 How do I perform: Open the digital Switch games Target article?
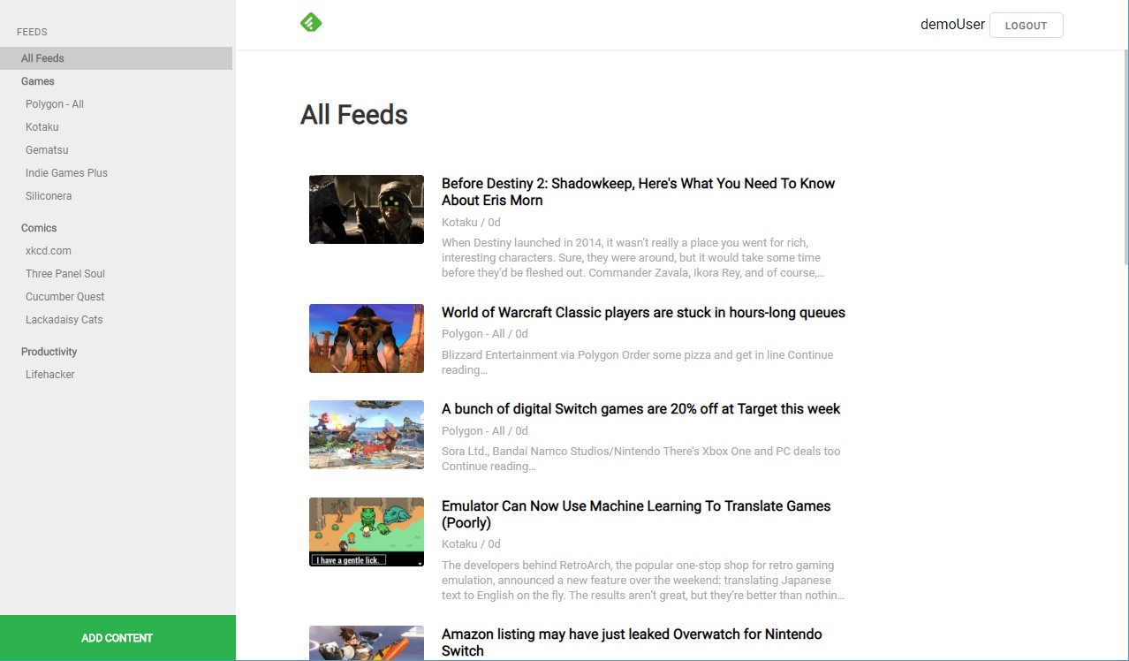[x=640, y=409]
